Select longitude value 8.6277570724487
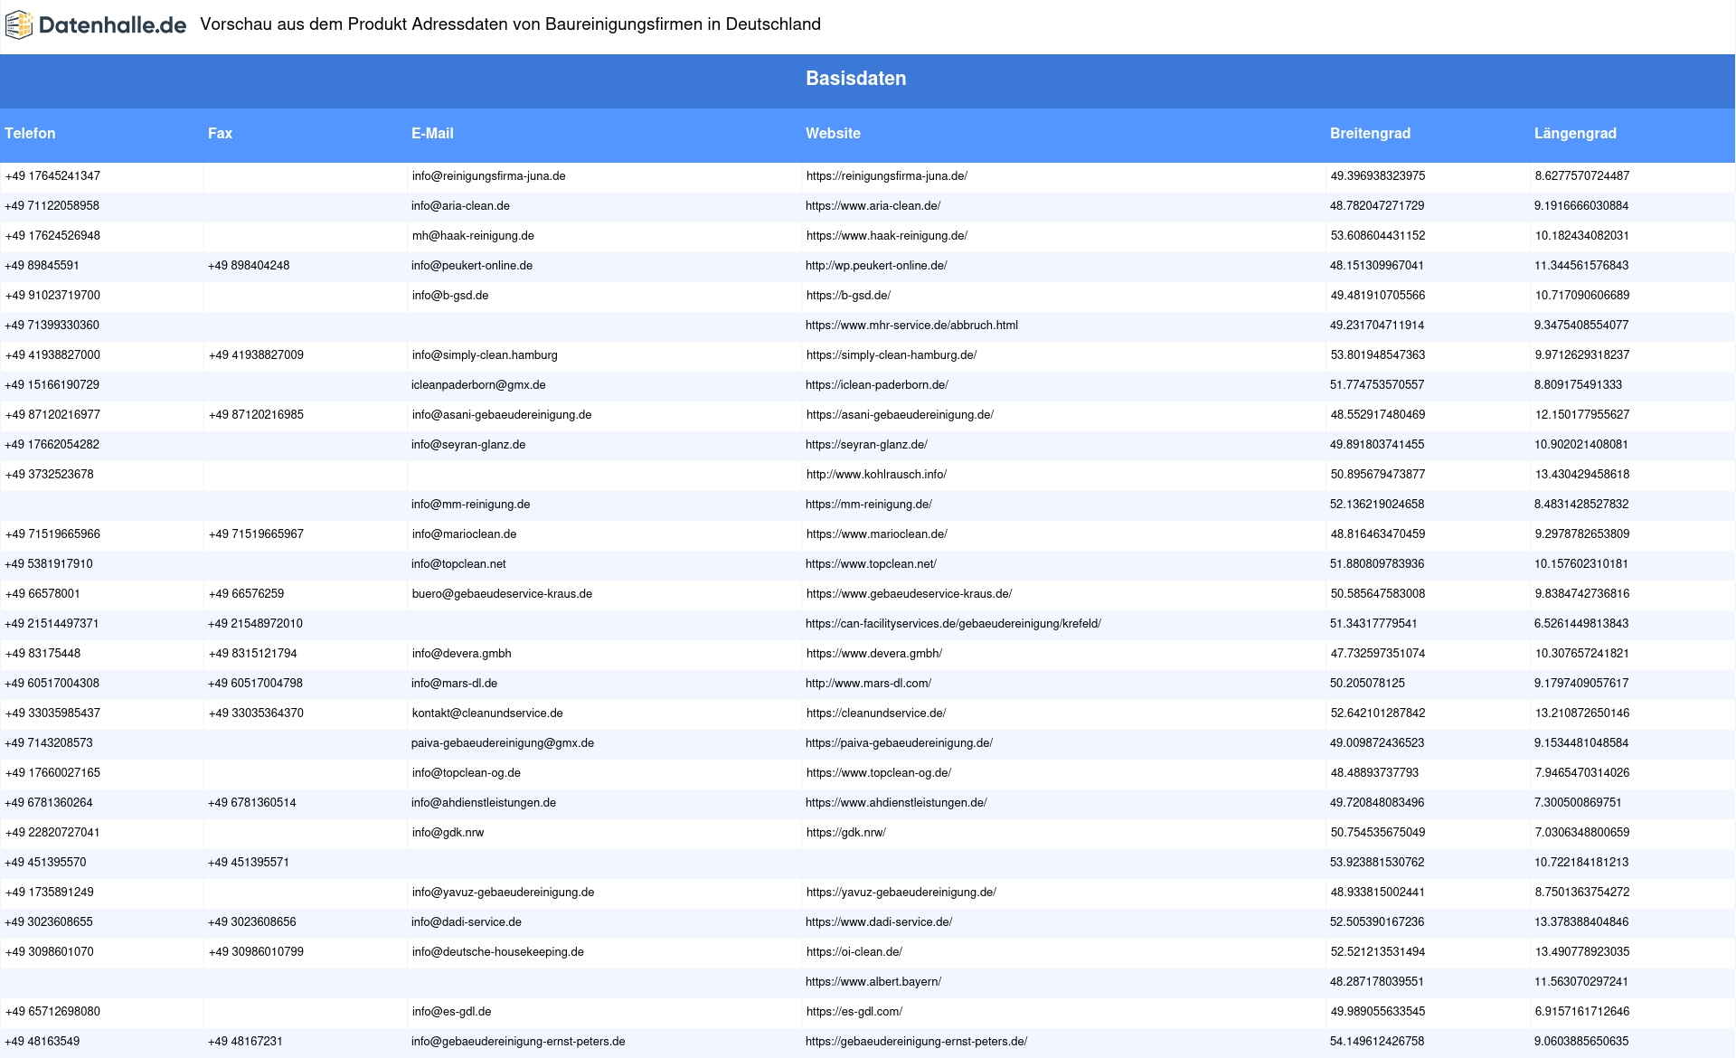The height and width of the screenshot is (1058, 1736). click(x=1582, y=176)
